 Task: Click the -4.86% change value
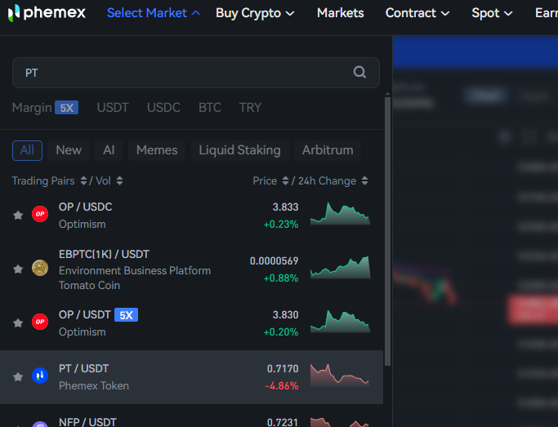click(x=282, y=385)
